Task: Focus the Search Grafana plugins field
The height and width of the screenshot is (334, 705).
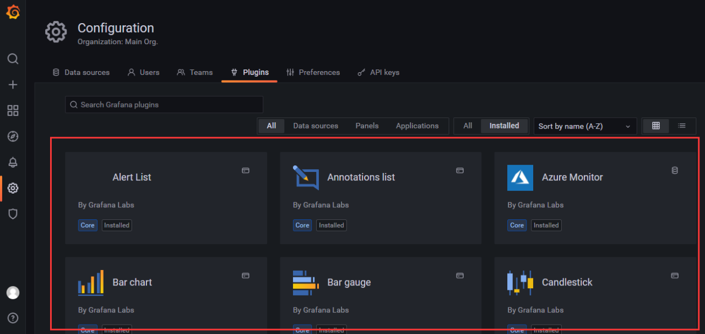Action: coord(164,105)
